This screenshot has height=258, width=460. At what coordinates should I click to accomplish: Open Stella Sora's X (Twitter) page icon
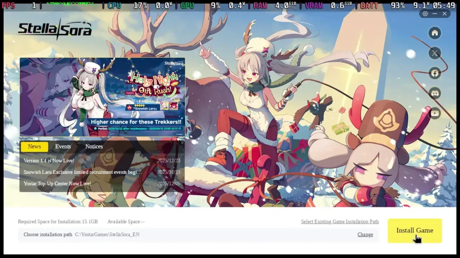point(434,53)
